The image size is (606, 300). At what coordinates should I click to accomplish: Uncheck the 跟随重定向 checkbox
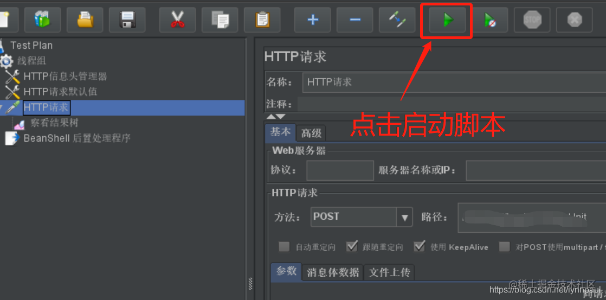click(x=351, y=247)
